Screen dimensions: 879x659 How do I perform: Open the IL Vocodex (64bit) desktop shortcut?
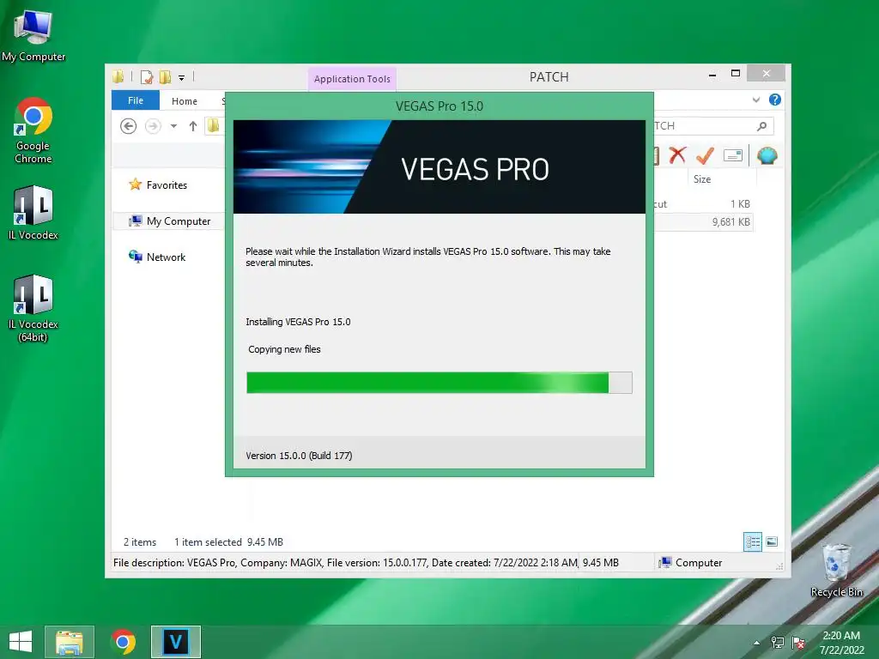[33, 309]
